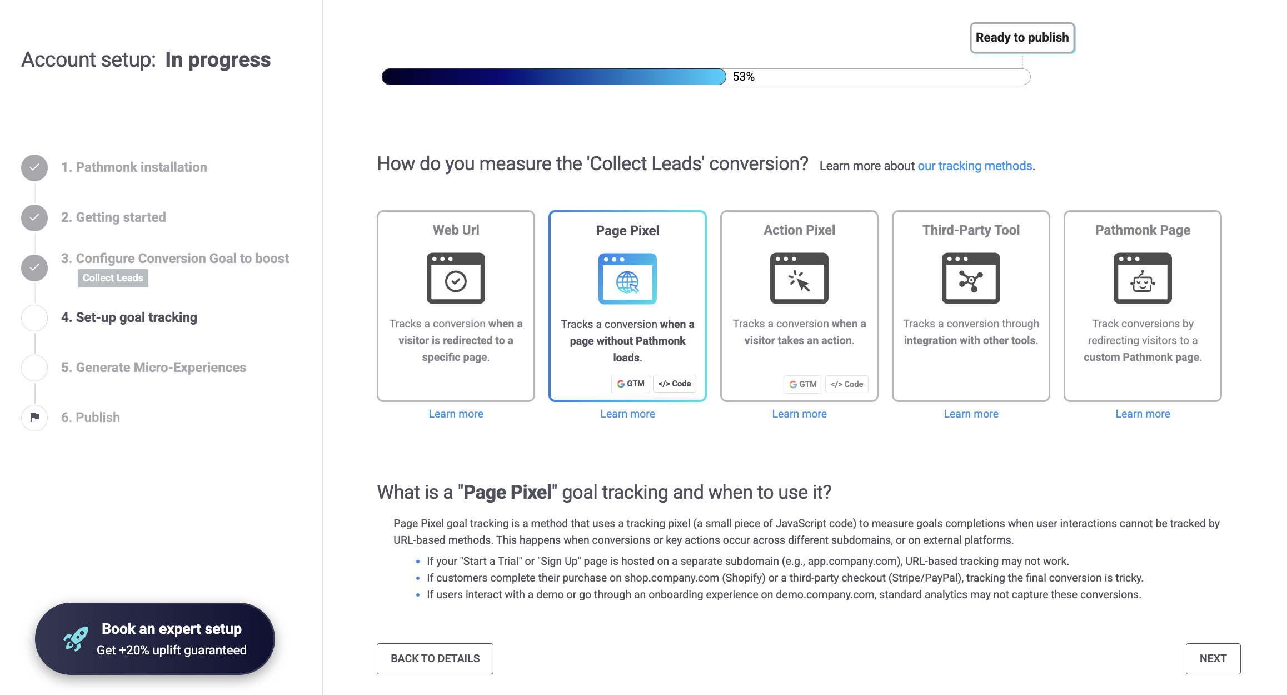Click the Generate Micro-Experiences empty step circle
Screen dimensions: 1287x695
point(34,368)
